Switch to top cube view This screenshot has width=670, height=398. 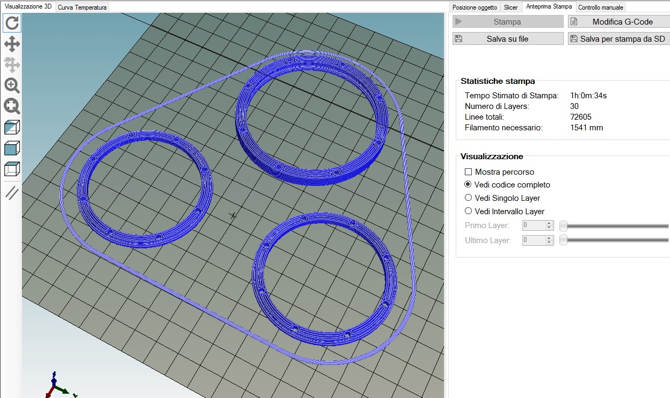click(x=12, y=169)
